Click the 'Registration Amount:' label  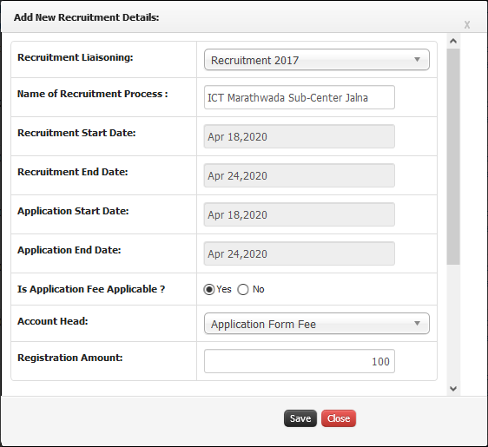[70, 358]
